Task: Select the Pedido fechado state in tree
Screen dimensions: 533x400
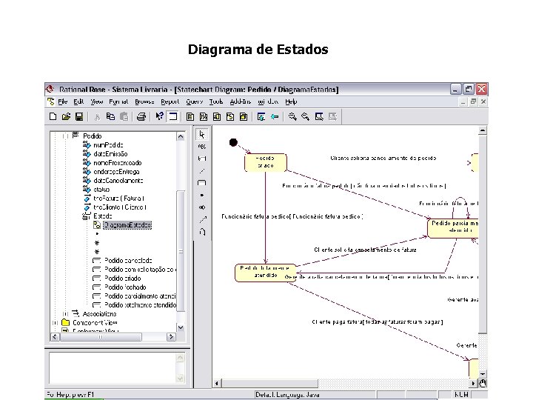Action: [125, 287]
